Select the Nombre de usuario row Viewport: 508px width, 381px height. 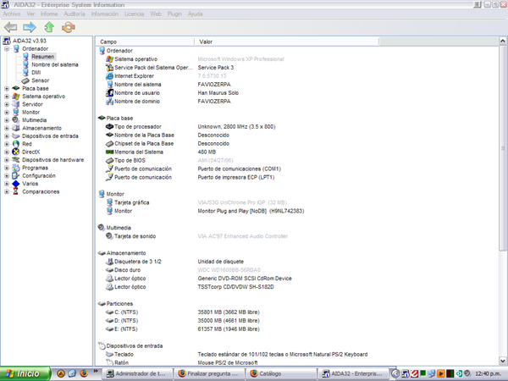172,93
